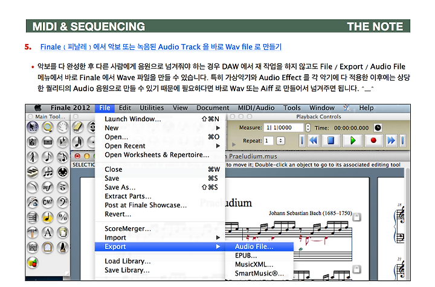The image size is (435, 287).
Task: Select the Smart Shape slur tool
Action: point(33,187)
